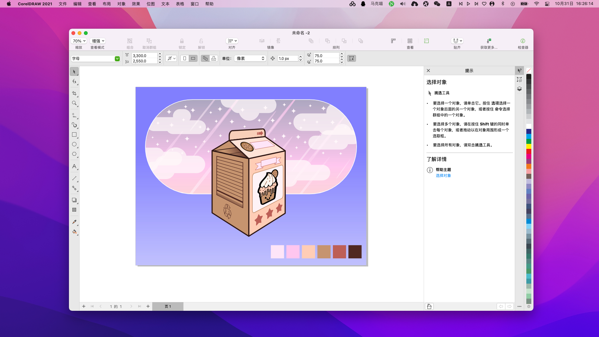Open the 选择对象 help link
599x337 pixels.
point(443,176)
